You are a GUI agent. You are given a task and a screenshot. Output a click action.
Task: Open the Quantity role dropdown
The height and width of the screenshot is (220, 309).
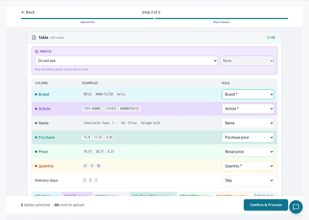click(x=248, y=166)
